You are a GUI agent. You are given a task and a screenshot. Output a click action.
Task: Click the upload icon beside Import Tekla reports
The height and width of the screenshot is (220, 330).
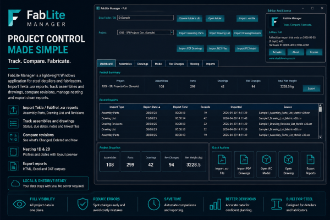pos(13,110)
